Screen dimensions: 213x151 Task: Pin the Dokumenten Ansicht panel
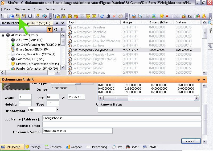tap(204, 80)
